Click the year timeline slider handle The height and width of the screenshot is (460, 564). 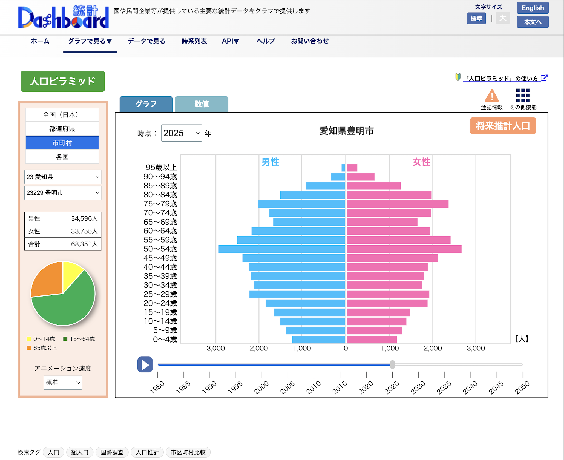point(392,364)
